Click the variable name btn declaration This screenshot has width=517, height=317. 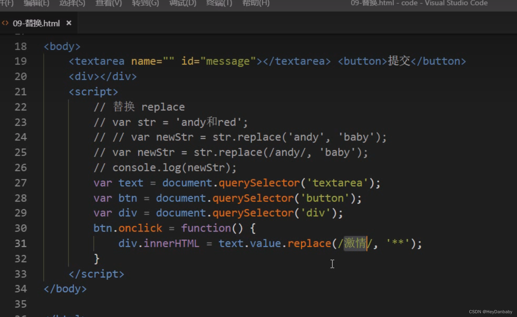tap(128, 198)
